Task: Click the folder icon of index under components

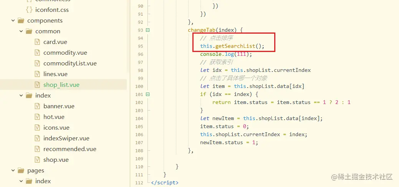Action: [x=29, y=96]
